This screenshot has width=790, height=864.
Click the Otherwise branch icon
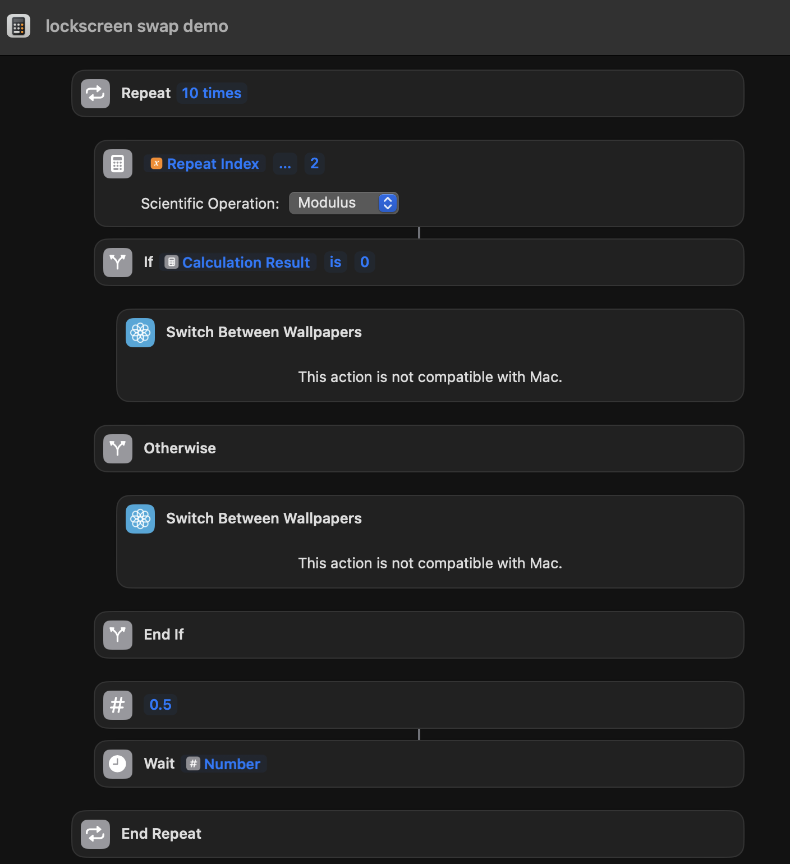point(117,448)
